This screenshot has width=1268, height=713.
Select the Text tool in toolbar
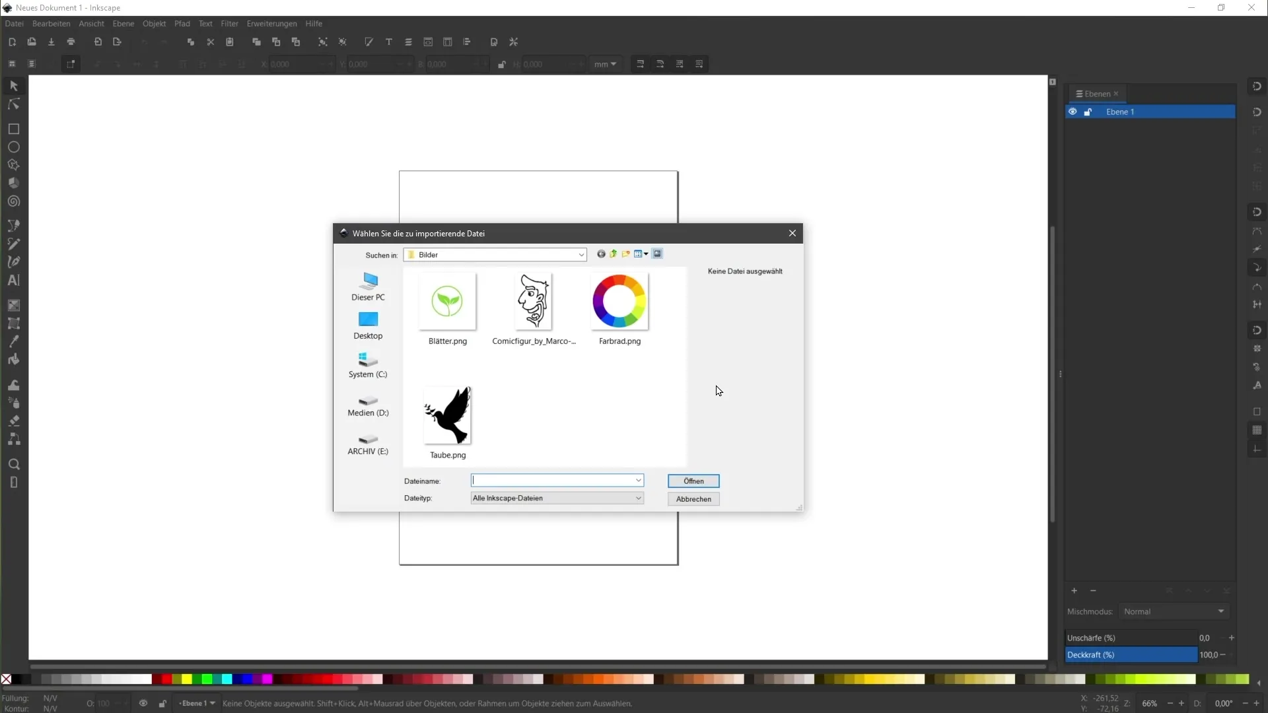[12, 281]
